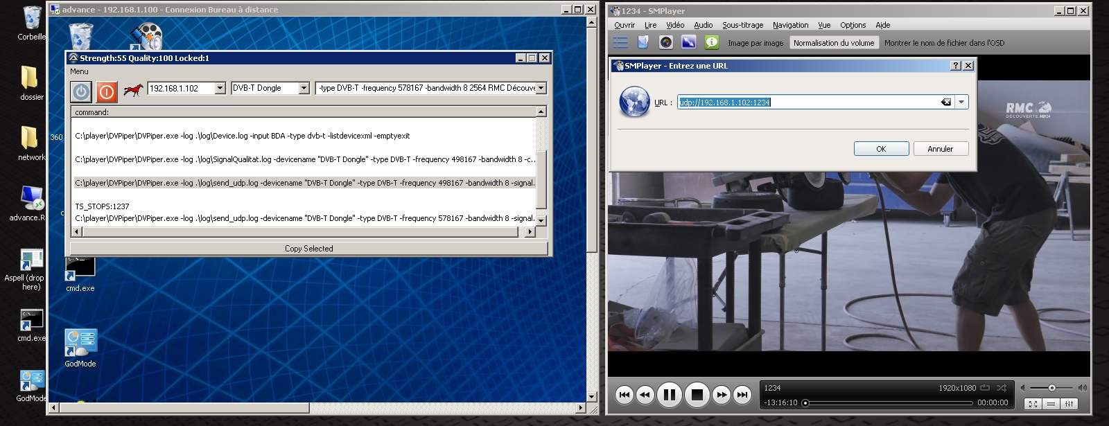
Task: Click the blue power start button
Action: pos(81,91)
